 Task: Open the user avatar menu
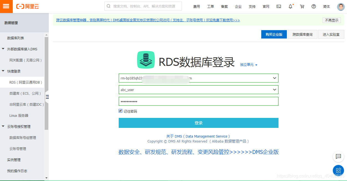[341, 7]
